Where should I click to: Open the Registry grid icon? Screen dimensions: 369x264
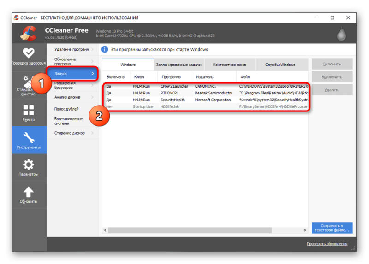click(29, 110)
